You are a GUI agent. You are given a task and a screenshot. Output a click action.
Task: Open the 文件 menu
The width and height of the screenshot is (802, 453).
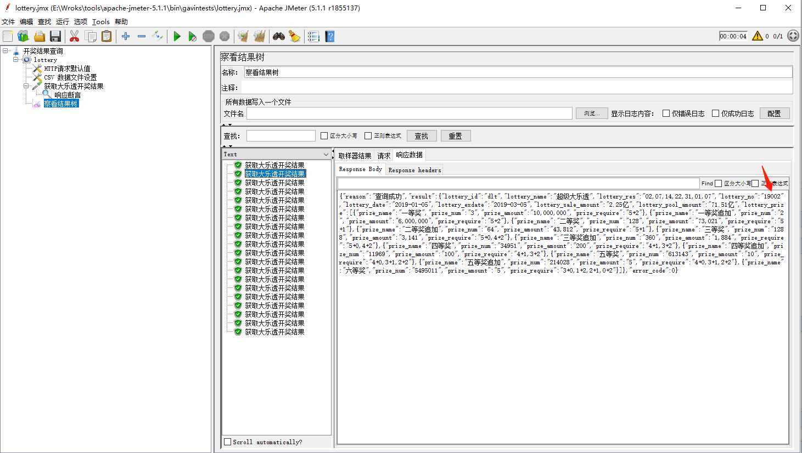[8, 22]
